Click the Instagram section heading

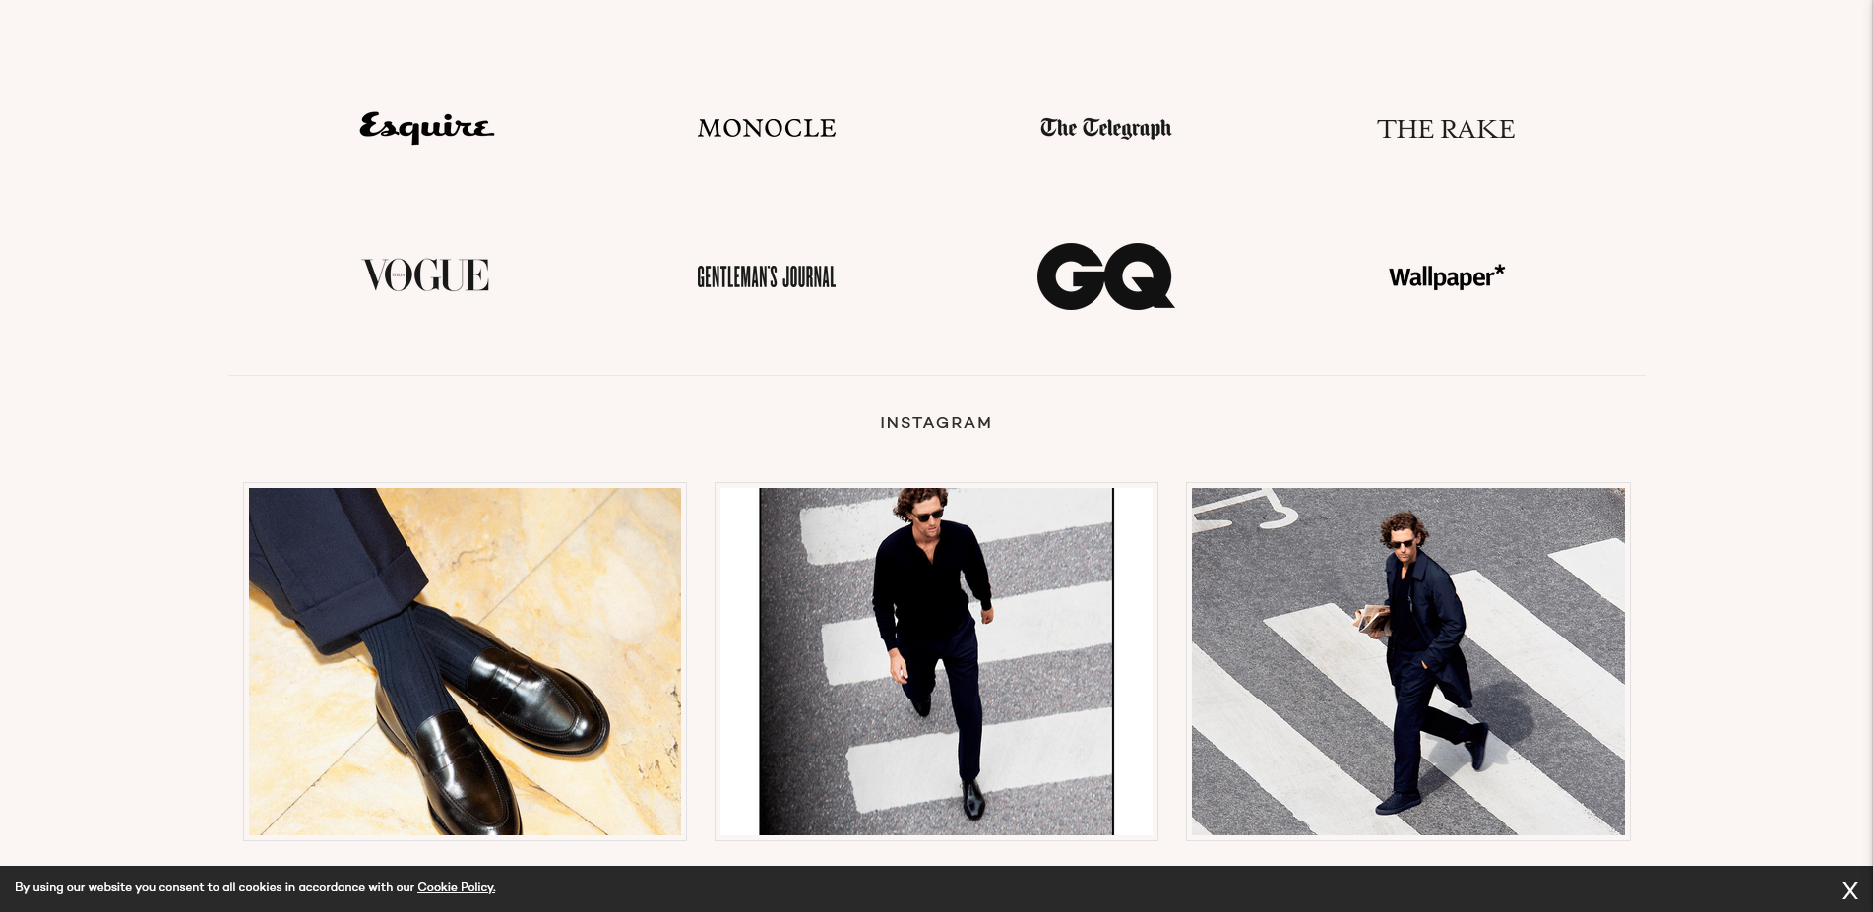point(936,423)
